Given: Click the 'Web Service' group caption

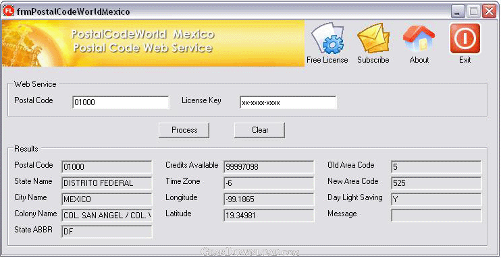Looking at the screenshot, I should click(x=35, y=84).
